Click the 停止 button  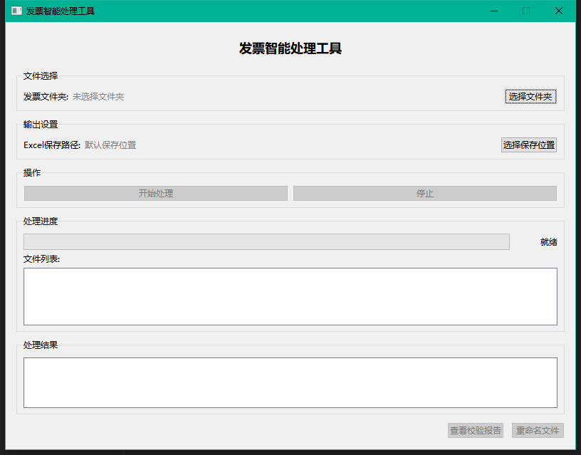tap(424, 194)
